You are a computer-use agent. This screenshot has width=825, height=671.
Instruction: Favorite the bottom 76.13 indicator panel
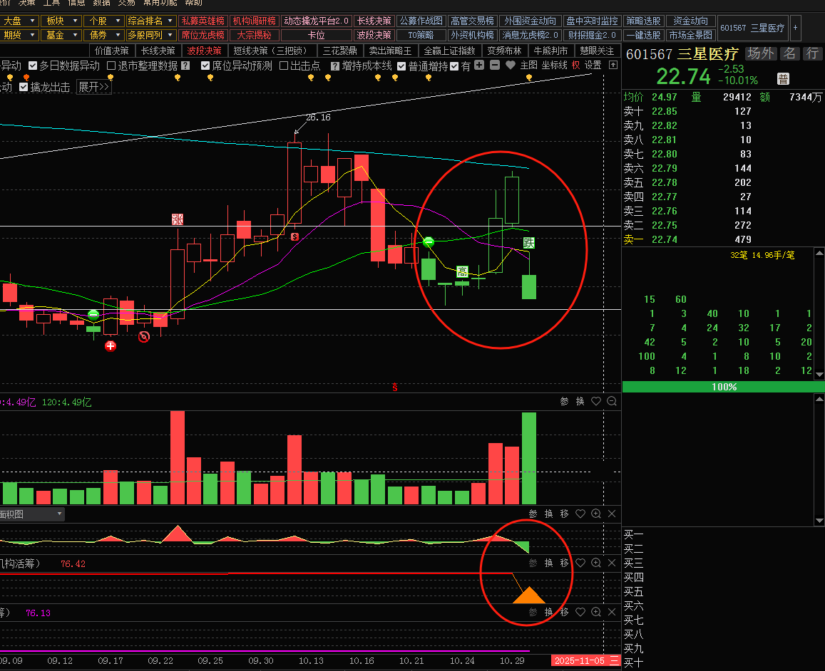coord(580,612)
